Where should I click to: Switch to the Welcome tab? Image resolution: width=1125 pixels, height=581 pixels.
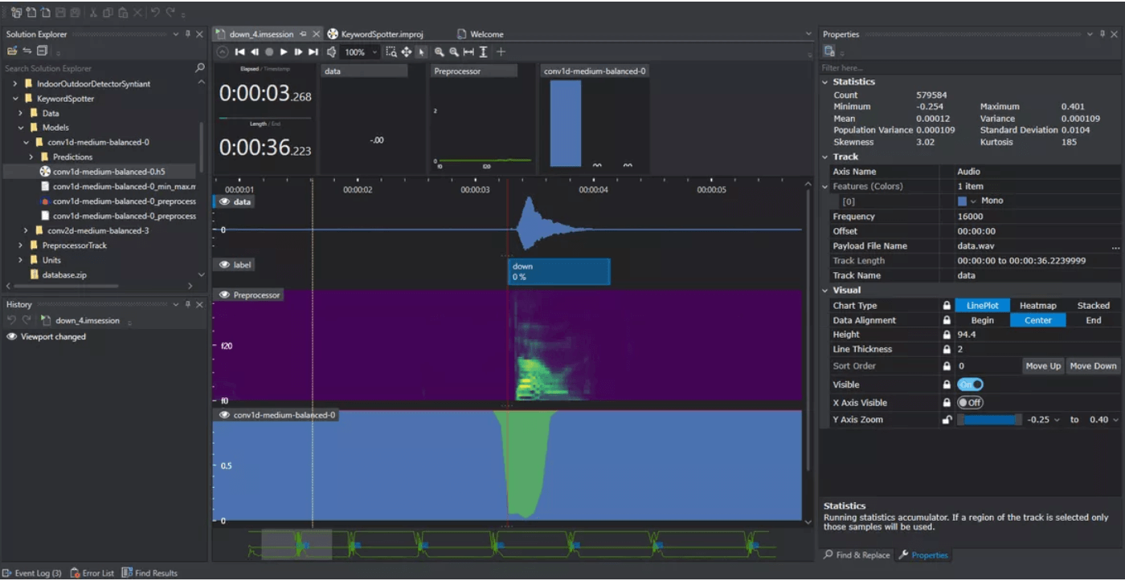486,34
